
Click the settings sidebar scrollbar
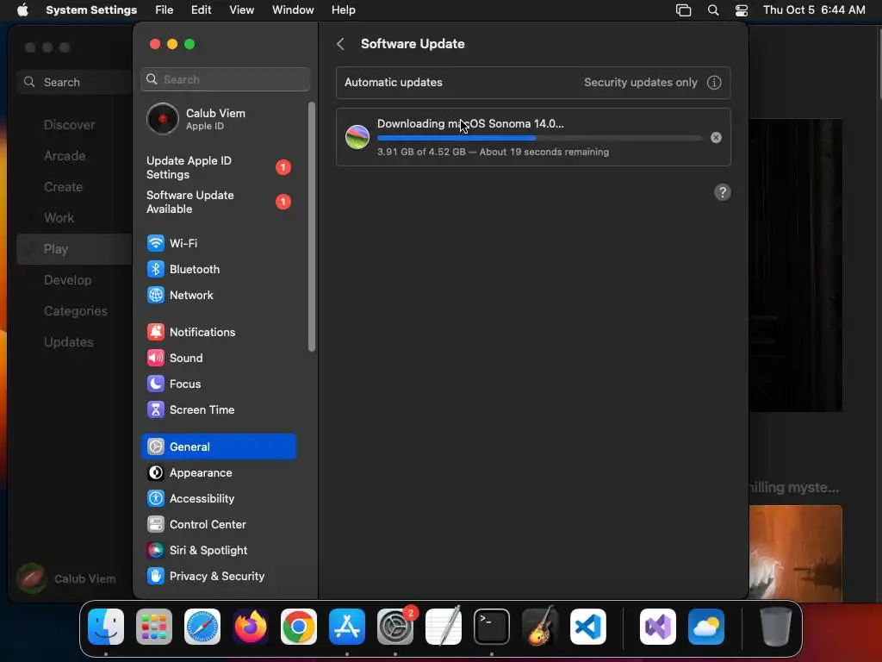(x=312, y=227)
